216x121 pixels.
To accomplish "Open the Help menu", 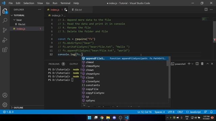I will coord(76,3).
